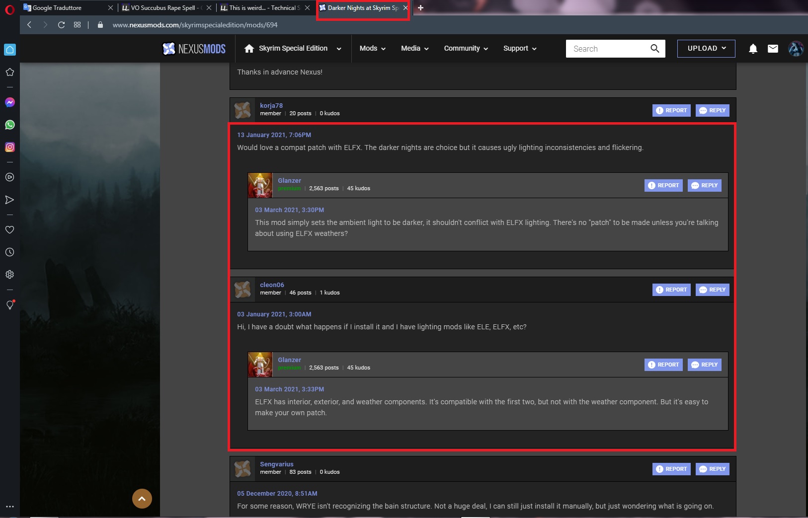Report Glanzer's 3:30PM reply

pyautogui.click(x=663, y=185)
